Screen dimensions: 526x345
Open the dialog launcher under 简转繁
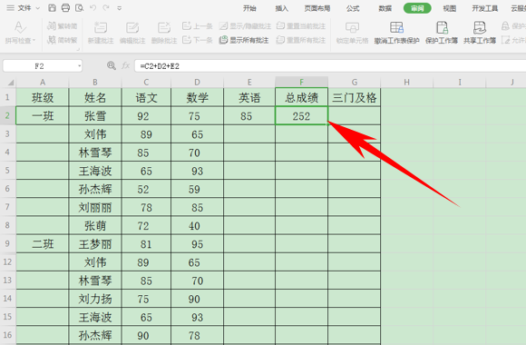78,49
